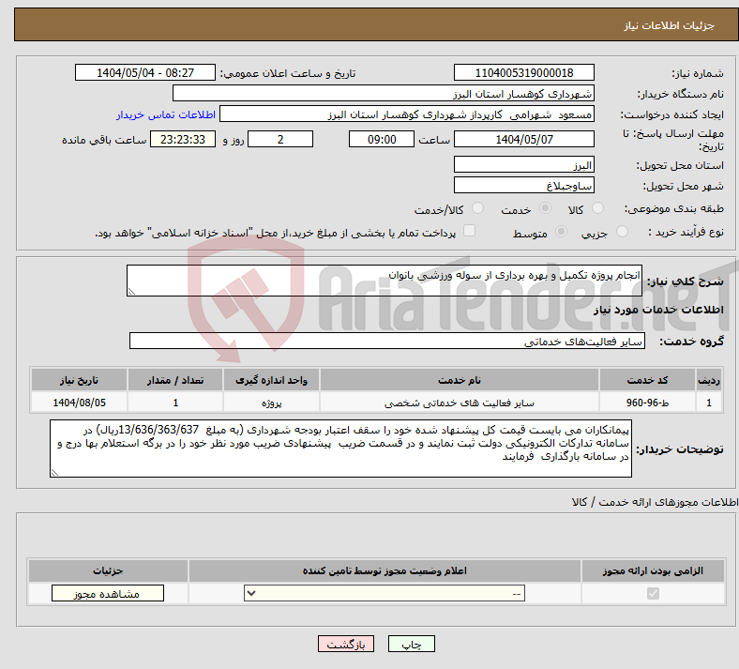The width and height of the screenshot is (739, 669).
Task: Toggle the اسناد خزانه اسلامی payment checkbox
Action: [469, 231]
